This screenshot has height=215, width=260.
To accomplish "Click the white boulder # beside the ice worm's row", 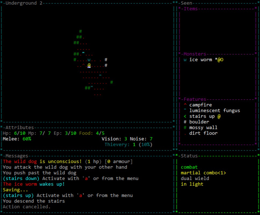I will 106,60.
